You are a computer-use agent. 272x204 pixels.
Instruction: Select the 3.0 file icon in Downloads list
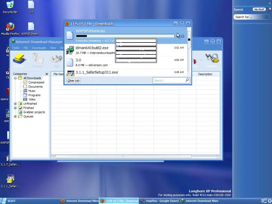click(x=70, y=62)
